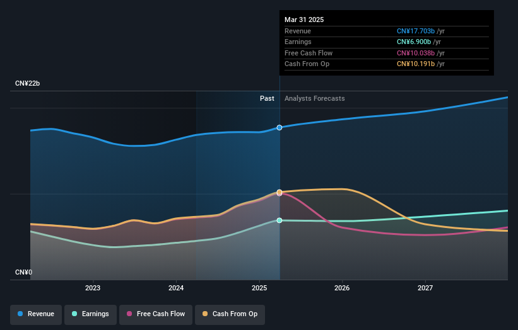This screenshot has width=518, height=330.
Task: Click the Revenue marker dot on the chart
Action: 280,128
